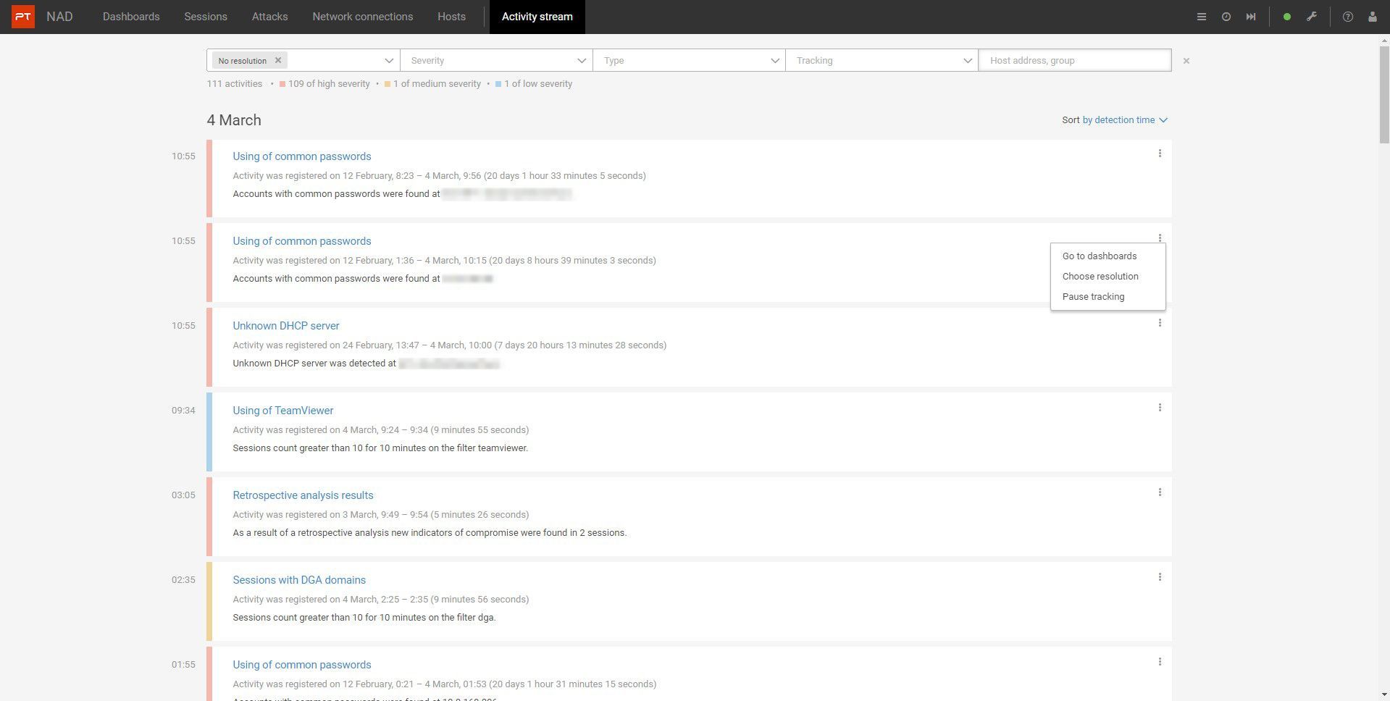Click the PT logo icon
The width and height of the screenshot is (1390, 701).
[x=23, y=17]
